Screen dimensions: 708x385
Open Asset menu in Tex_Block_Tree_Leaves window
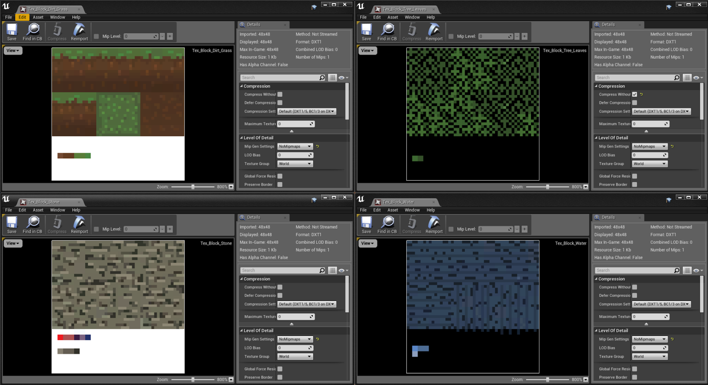(393, 17)
